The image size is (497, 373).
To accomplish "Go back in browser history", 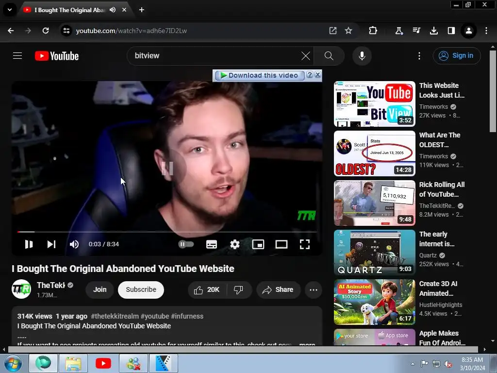I will 11,31.
